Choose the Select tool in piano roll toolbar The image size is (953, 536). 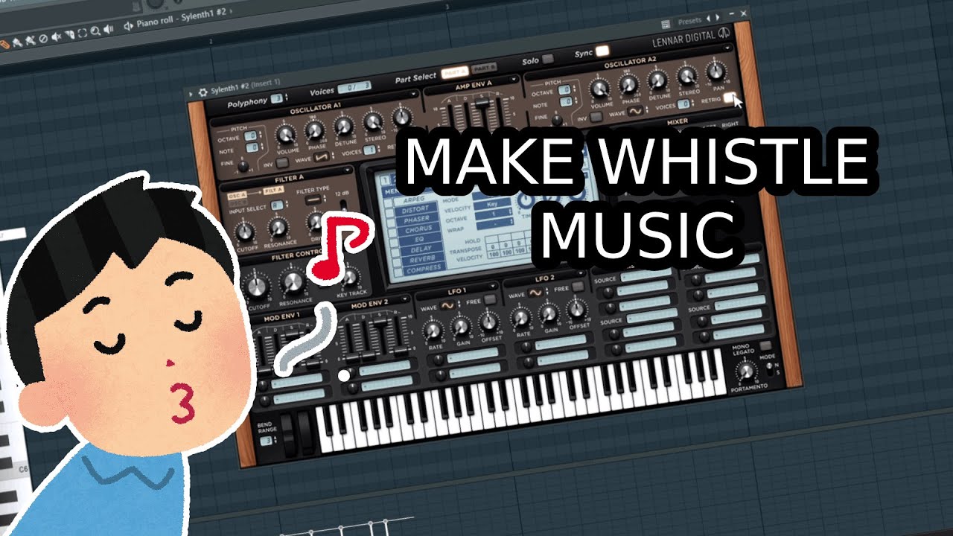point(82,33)
